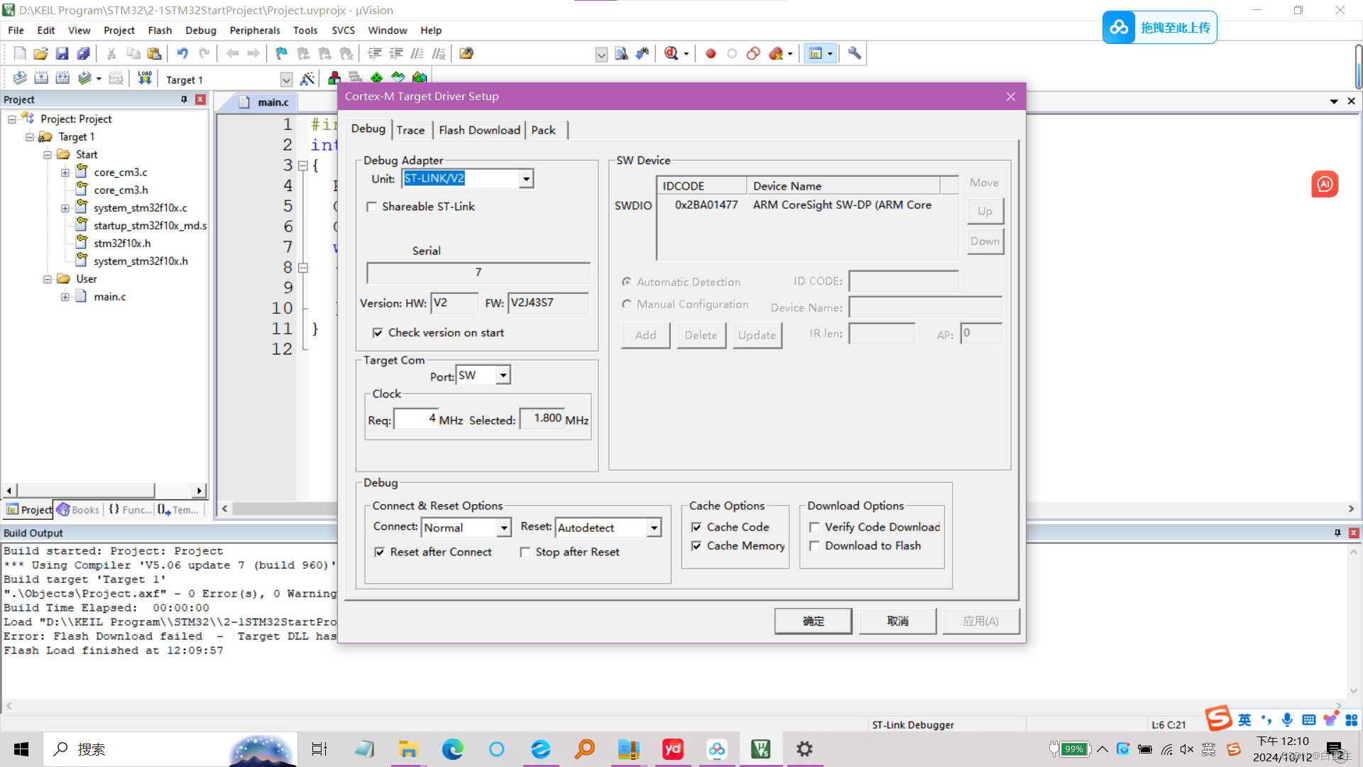Screen dimensions: 1363x767
Task: Expand the Reset Autodetect dropdown
Action: tap(654, 528)
